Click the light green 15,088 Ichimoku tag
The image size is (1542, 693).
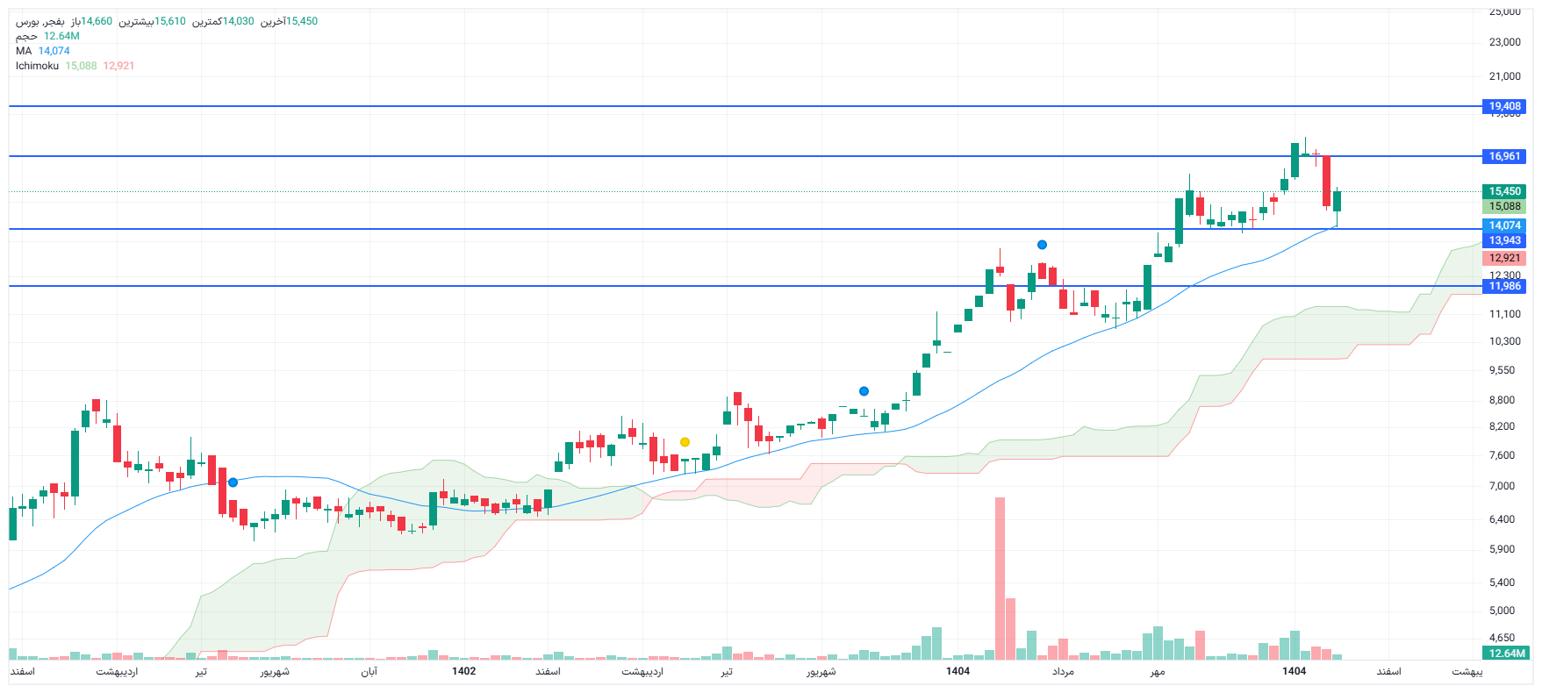click(x=1504, y=207)
